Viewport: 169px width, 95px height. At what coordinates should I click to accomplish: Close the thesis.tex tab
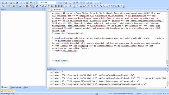[63, 10]
